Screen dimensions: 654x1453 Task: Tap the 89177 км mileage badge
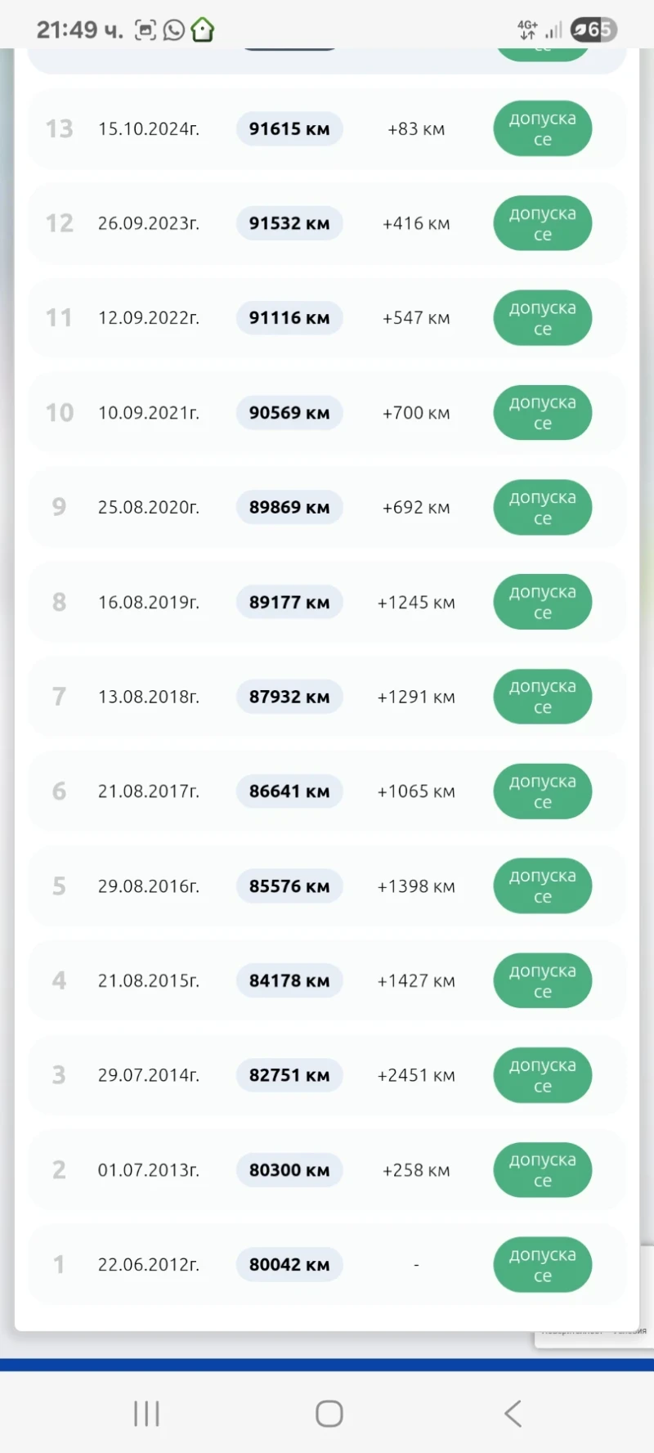click(289, 603)
